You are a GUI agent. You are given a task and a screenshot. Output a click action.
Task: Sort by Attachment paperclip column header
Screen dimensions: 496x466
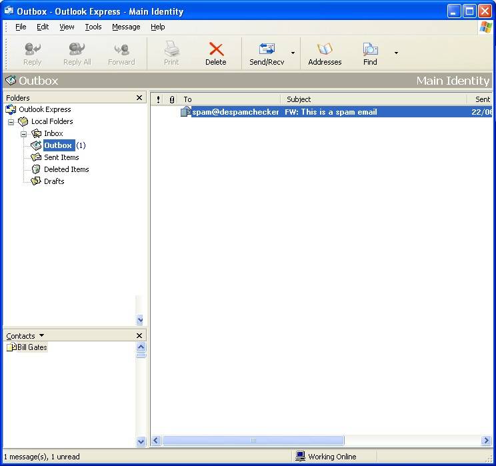pos(172,99)
